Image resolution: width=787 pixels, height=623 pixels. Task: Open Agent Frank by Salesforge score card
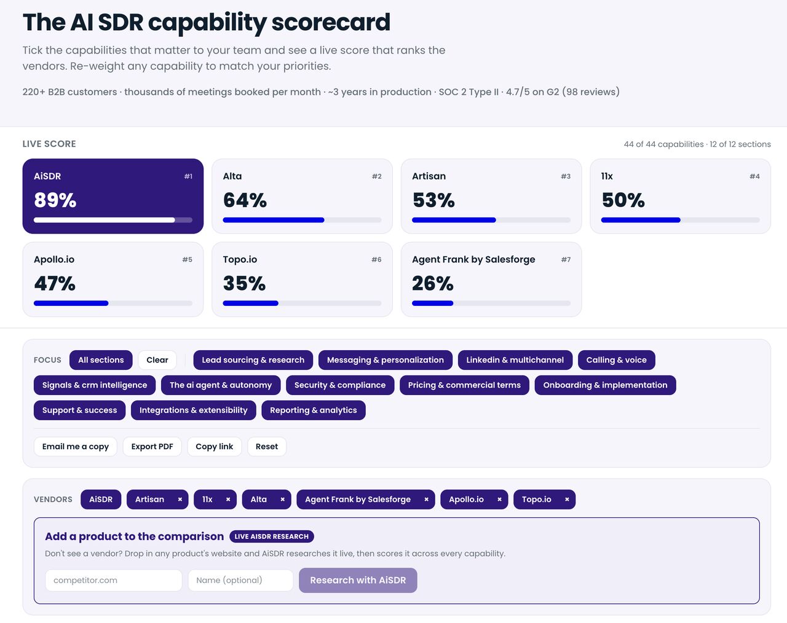[x=491, y=280]
